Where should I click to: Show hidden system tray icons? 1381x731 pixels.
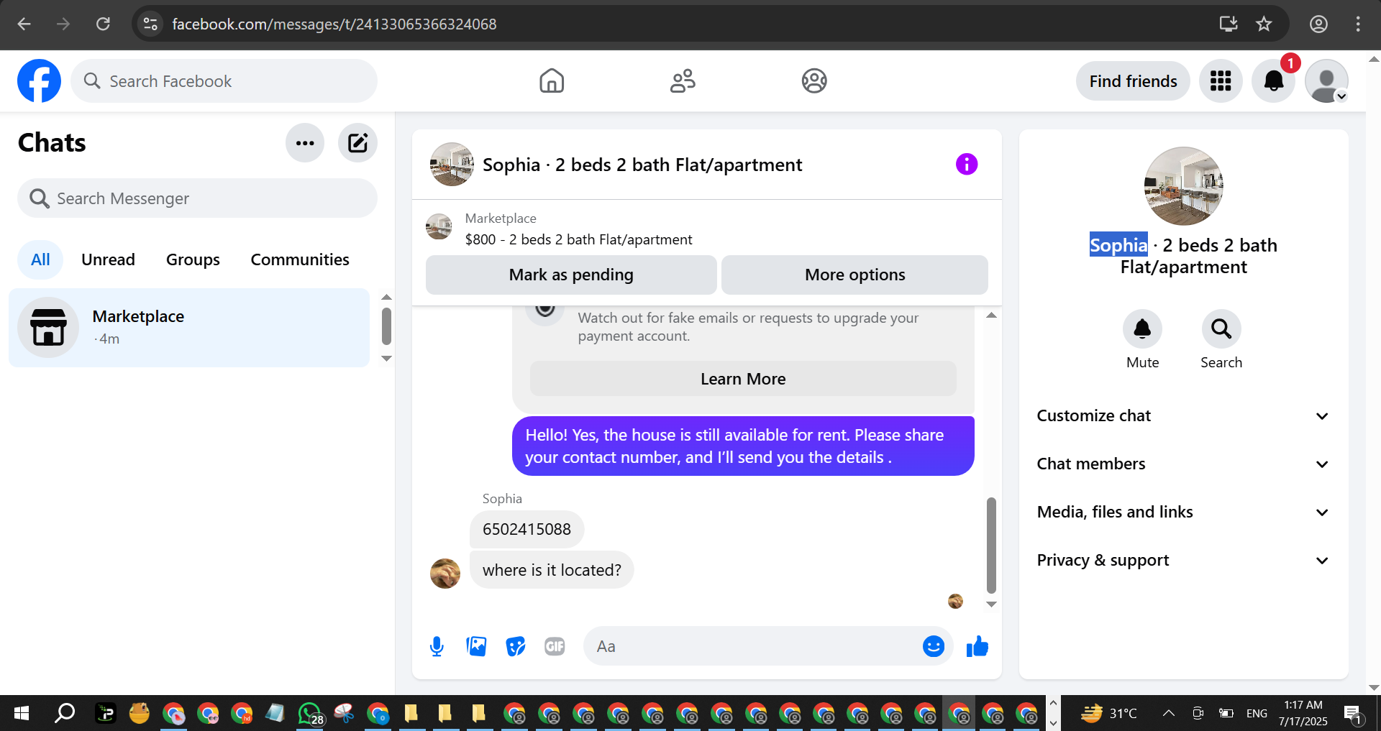click(1168, 713)
